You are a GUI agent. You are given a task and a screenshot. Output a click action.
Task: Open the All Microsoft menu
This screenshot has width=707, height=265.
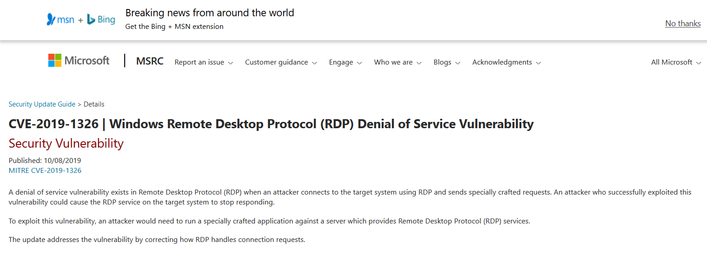(x=672, y=62)
